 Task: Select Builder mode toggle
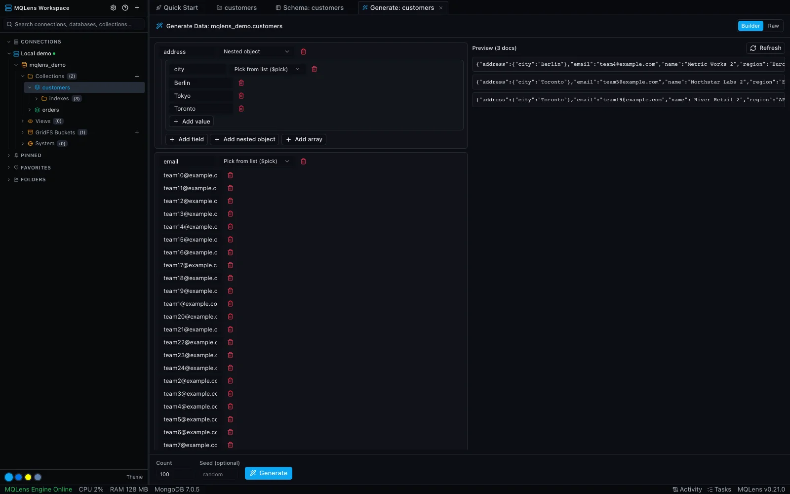(750, 26)
